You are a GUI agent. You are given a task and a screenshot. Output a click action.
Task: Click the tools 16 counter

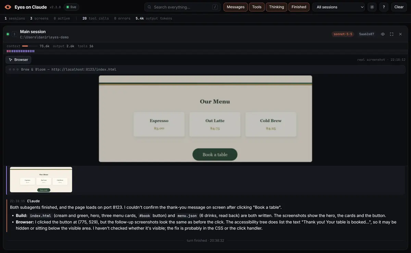[x=85, y=46]
